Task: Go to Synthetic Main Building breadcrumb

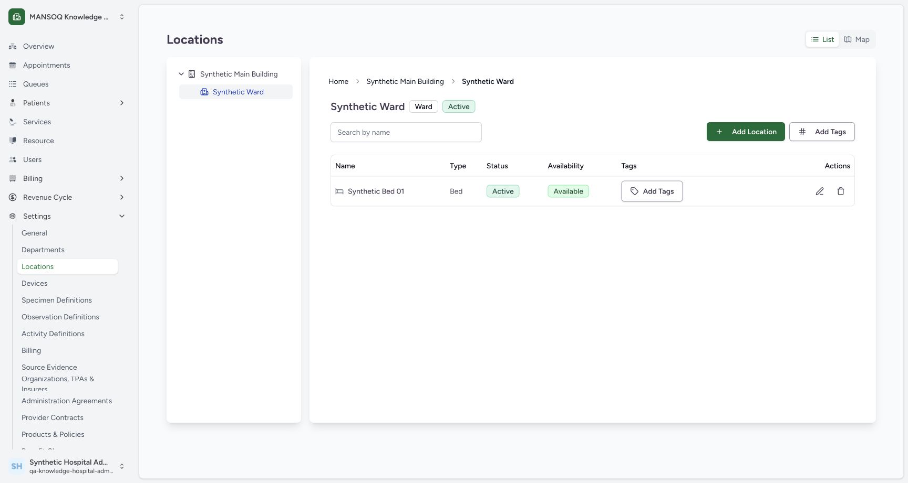Action: coord(405,81)
